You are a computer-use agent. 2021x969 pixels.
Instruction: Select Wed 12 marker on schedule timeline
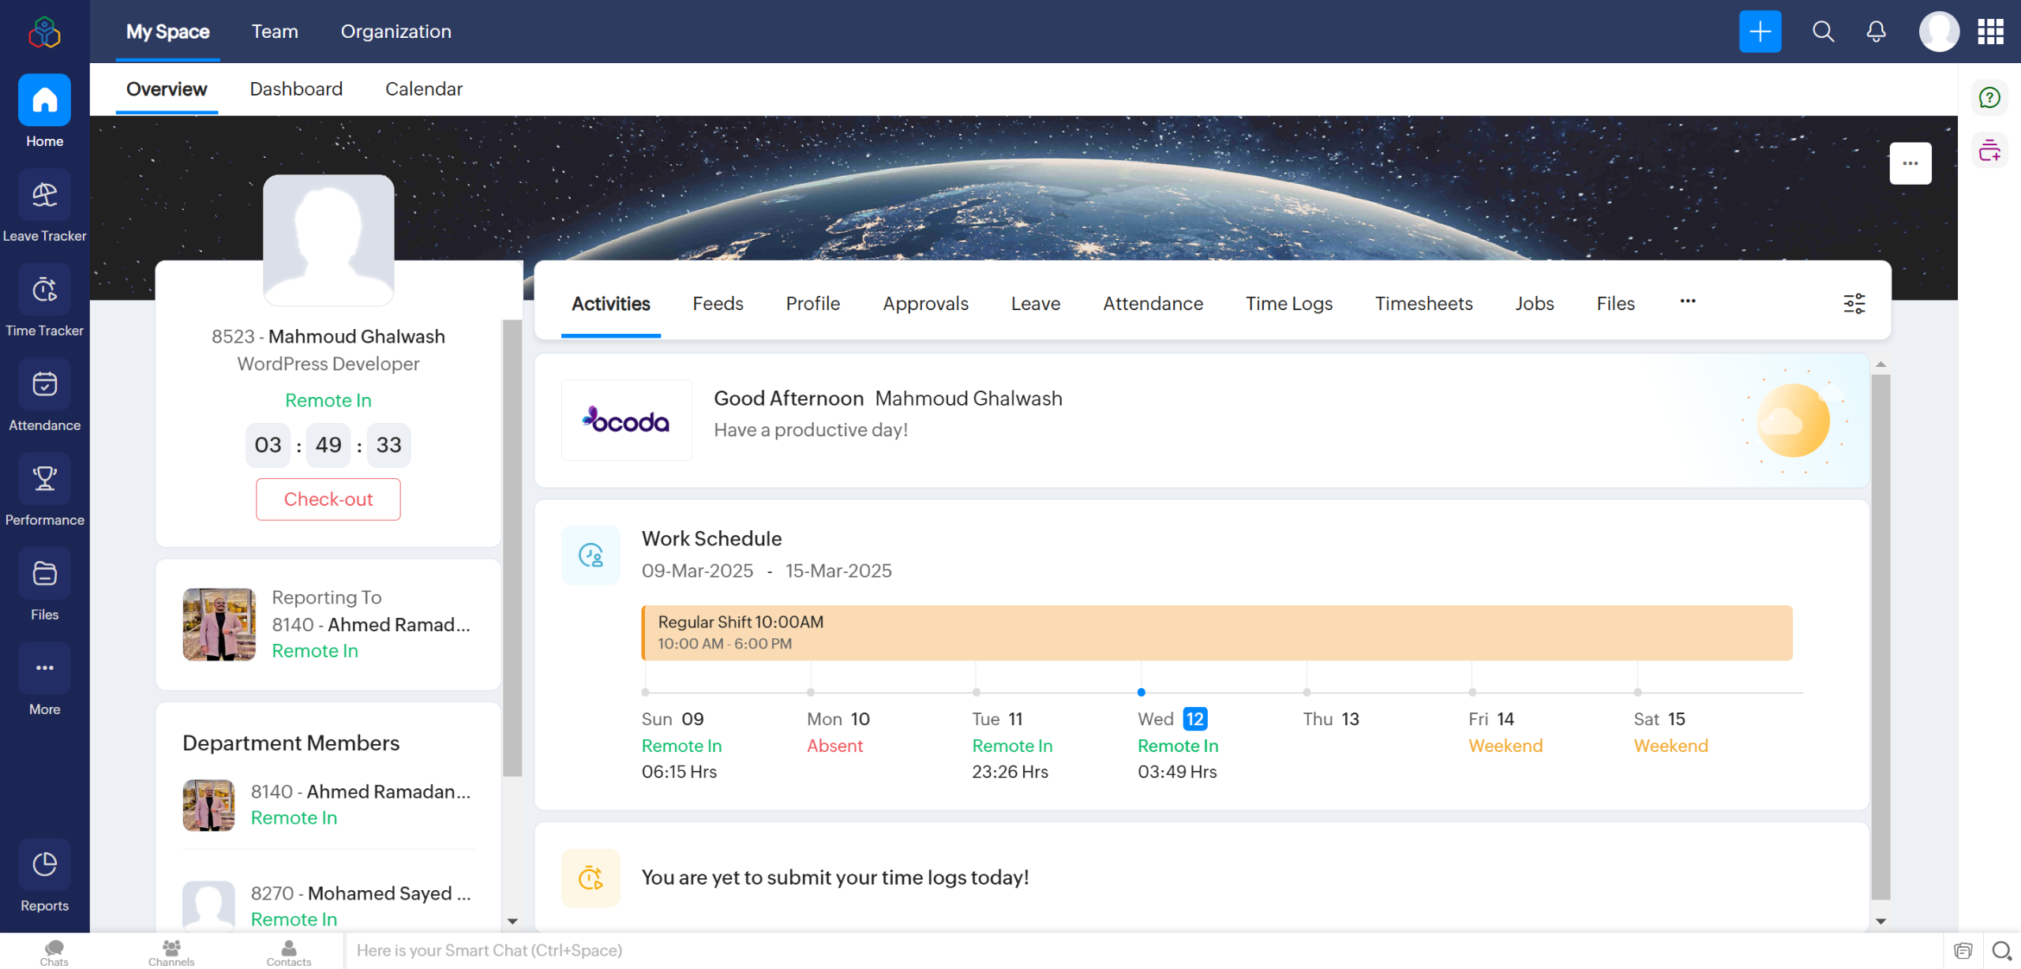(1141, 693)
